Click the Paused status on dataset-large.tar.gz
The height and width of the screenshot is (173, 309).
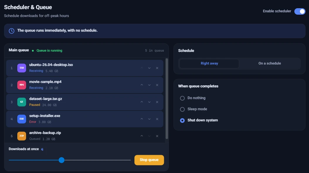(35, 105)
